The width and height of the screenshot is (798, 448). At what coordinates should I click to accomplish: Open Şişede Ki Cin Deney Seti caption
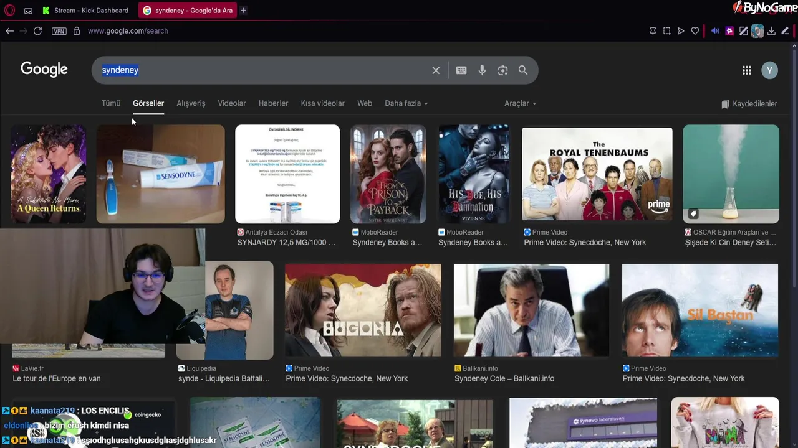point(731,243)
